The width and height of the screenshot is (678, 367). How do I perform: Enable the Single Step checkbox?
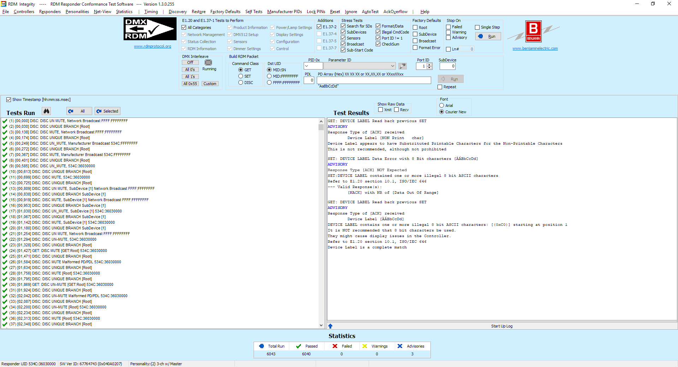click(x=477, y=27)
